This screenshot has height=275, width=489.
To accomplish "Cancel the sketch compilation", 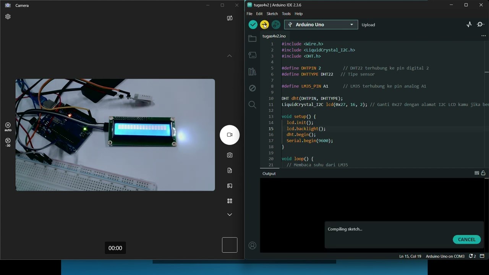I will [x=467, y=239].
